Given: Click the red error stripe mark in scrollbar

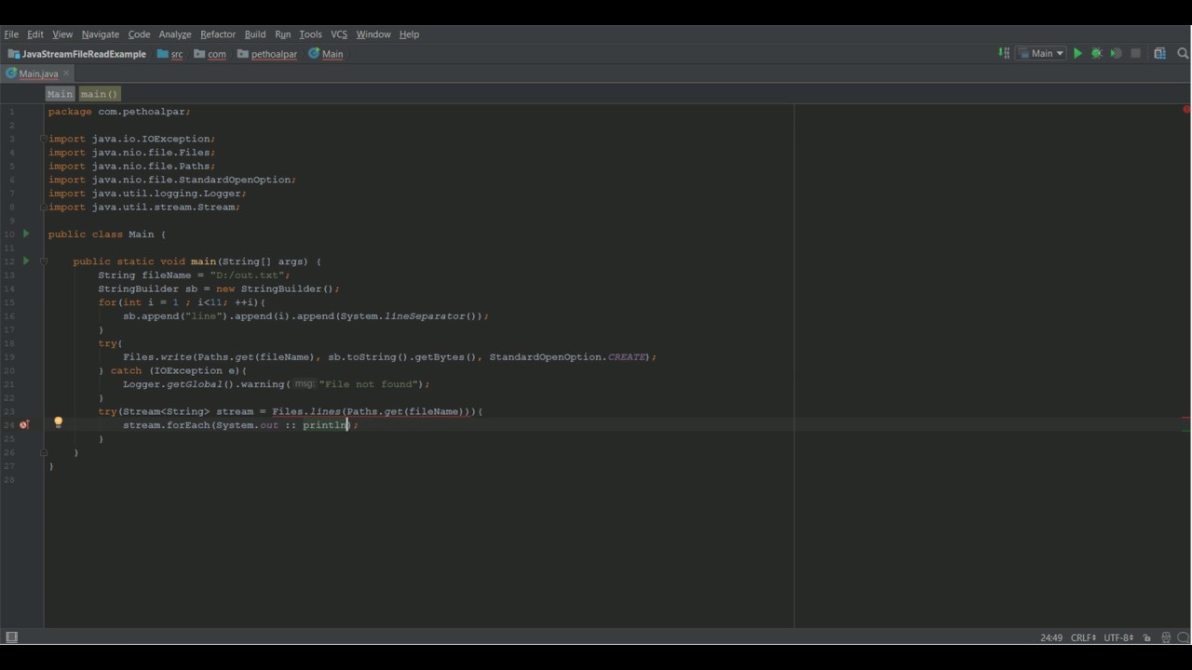Looking at the screenshot, I should (1186, 419).
